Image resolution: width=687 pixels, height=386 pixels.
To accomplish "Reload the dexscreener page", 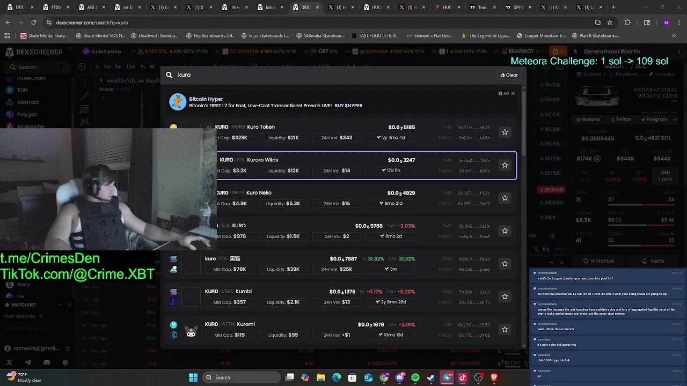I will [x=33, y=23].
